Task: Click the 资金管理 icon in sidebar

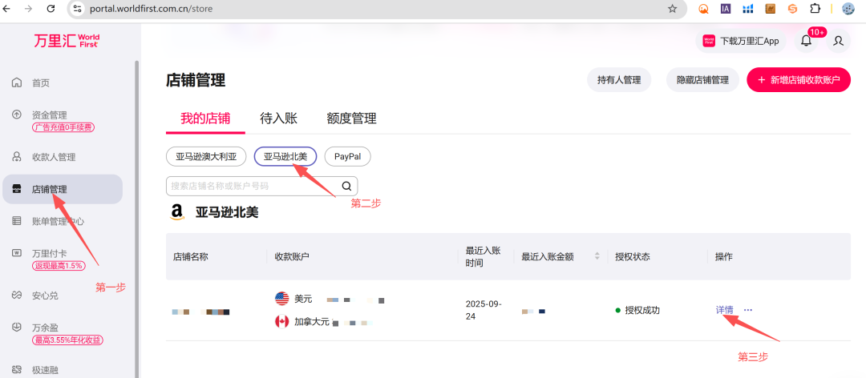Action: [x=17, y=115]
